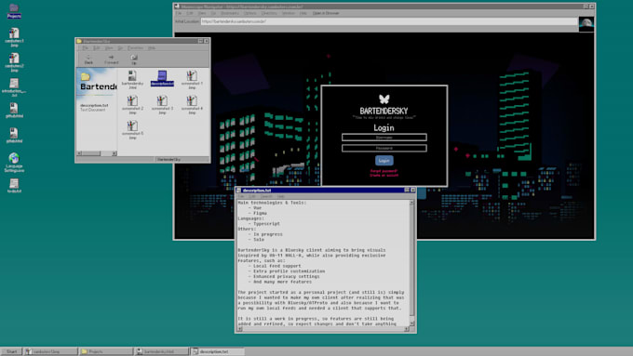Click the "Figma" line in notepad
The image size is (633, 356).
(260, 213)
